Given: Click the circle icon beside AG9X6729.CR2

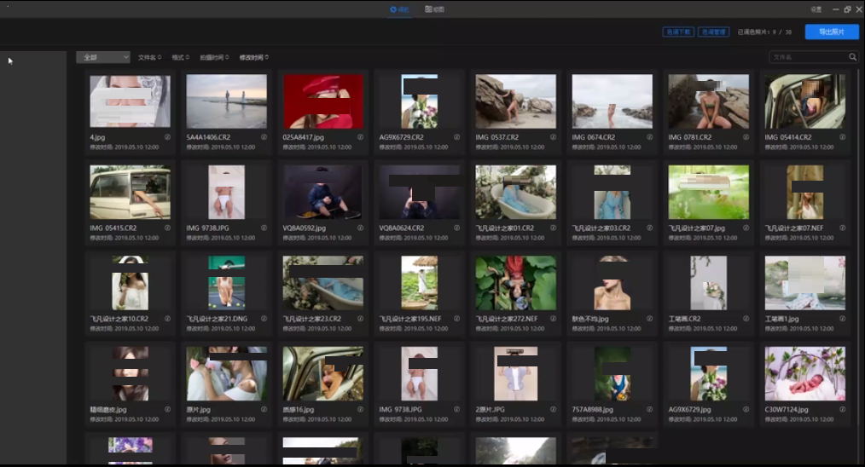Looking at the screenshot, I should pyautogui.click(x=456, y=137).
